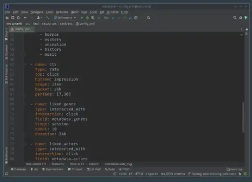252x182 pixels.
Task: Change the 2 spaces indent setting
Action: coord(152,174)
